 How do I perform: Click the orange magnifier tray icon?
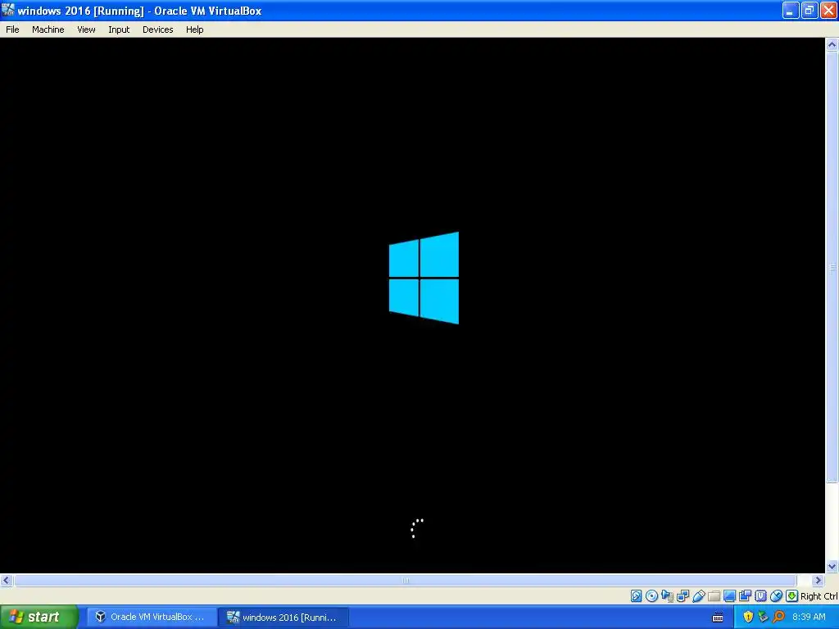pyautogui.click(x=778, y=617)
